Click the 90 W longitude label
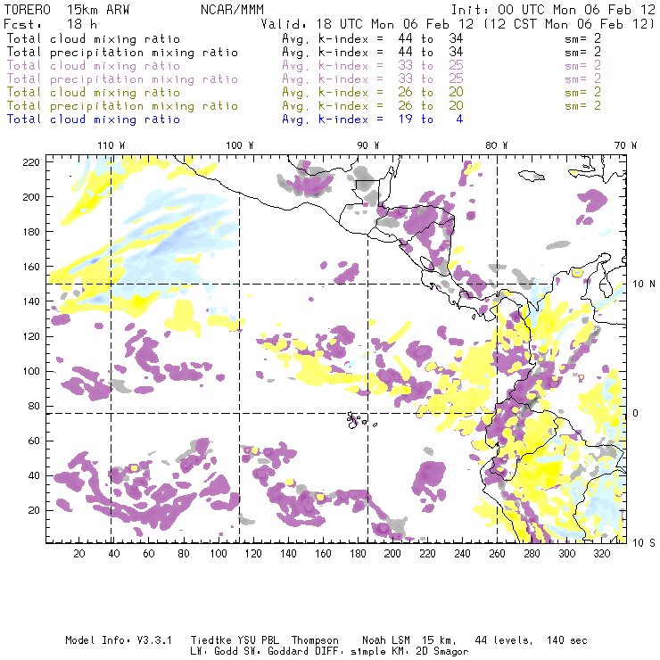Viewport: 660px width, 660px height. pyautogui.click(x=367, y=145)
